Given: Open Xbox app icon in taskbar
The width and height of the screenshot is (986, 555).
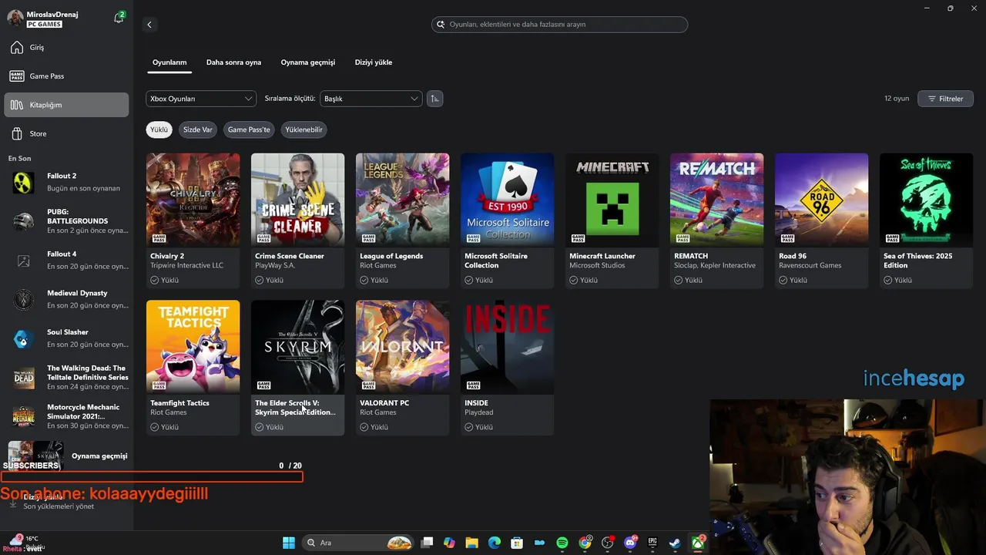Looking at the screenshot, I should pyautogui.click(x=697, y=543).
